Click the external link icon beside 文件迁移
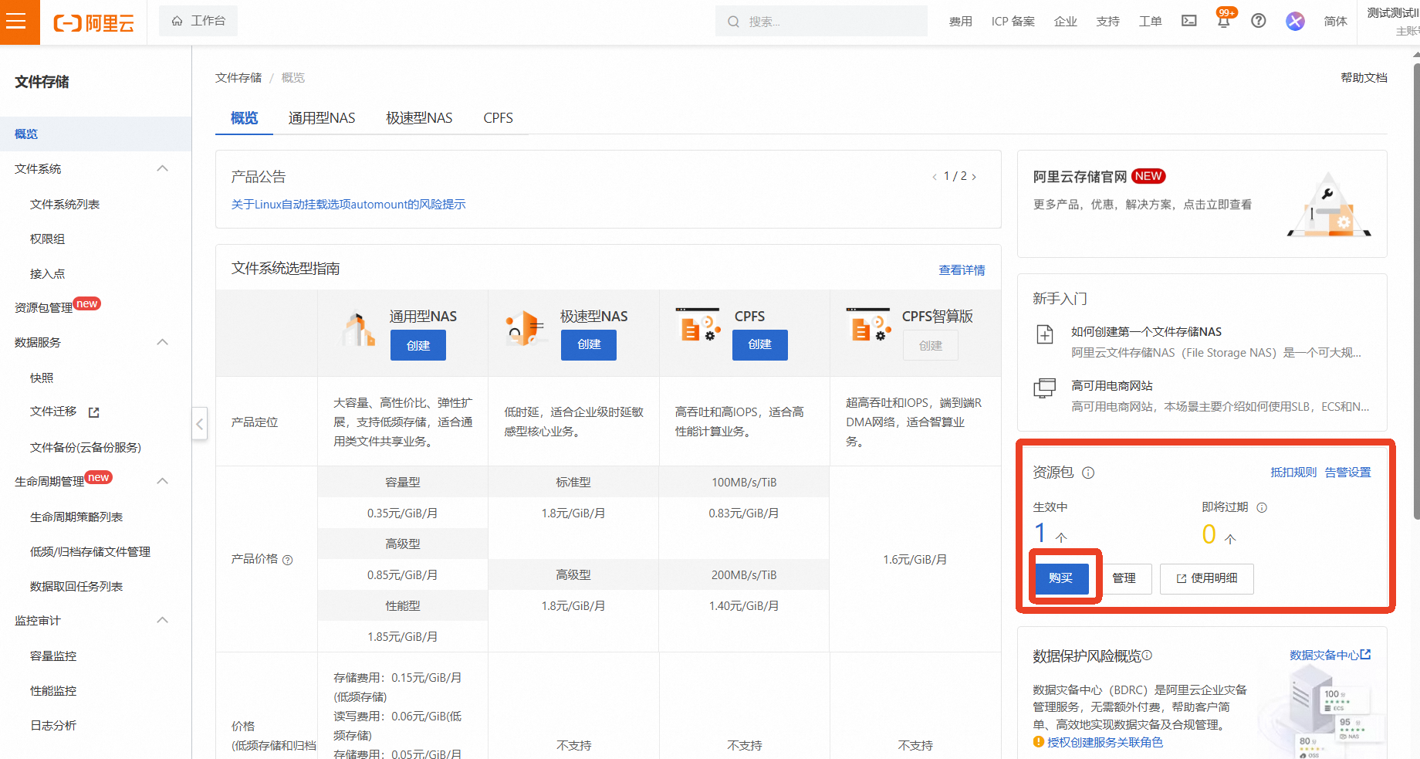This screenshot has height=759, width=1420. click(94, 412)
